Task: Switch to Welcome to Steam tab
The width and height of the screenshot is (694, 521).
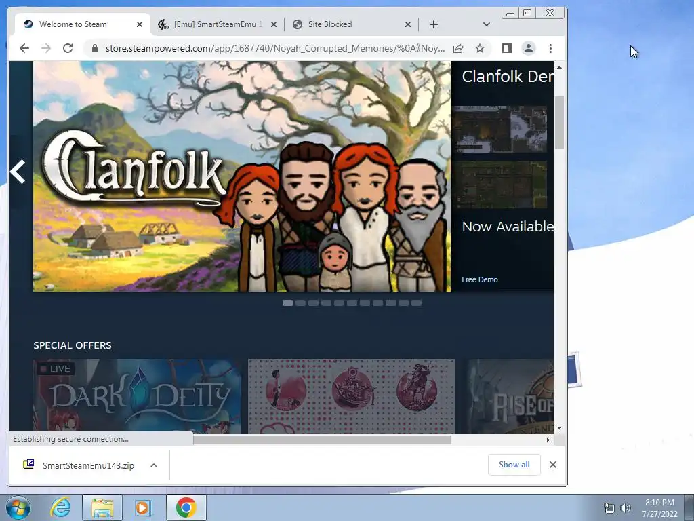Action: (x=83, y=24)
